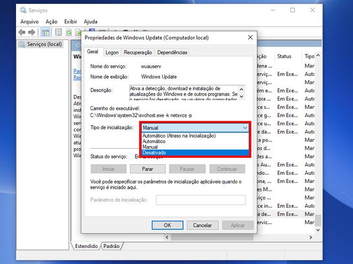Open the Tipo de inicialização combo box

[195, 128]
